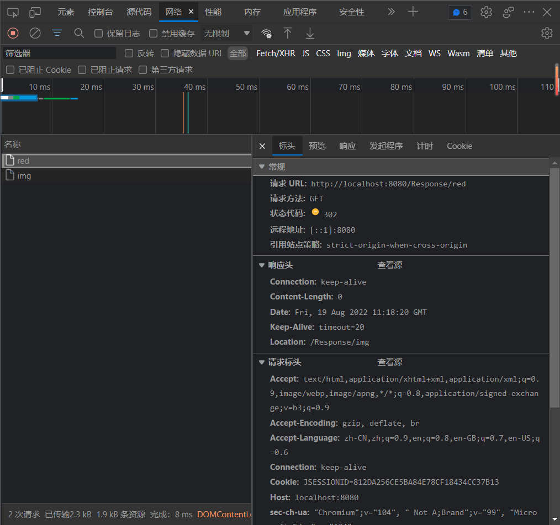Filter by 文档 requests

pos(413,53)
